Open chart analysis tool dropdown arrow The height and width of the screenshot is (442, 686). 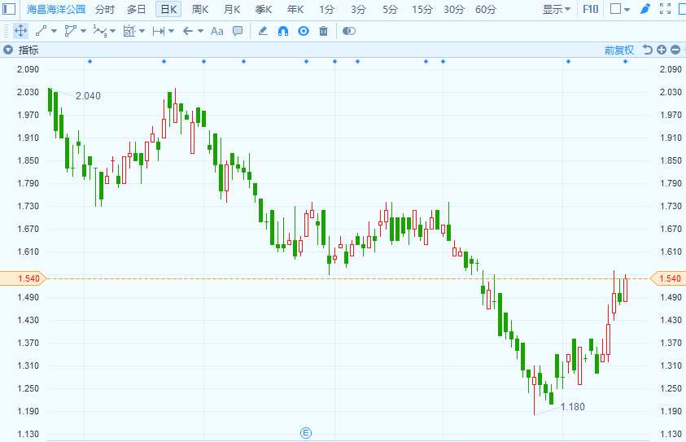142,31
